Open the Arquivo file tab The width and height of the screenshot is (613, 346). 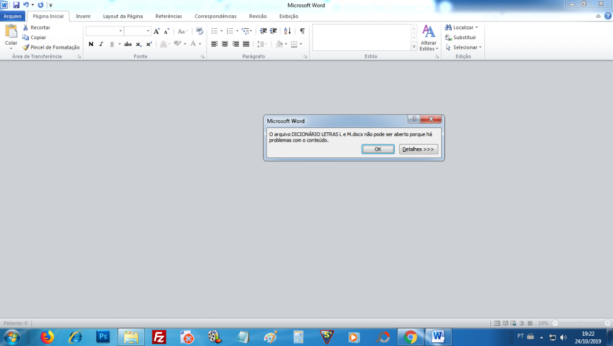pyautogui.click(x=12, y=16)
